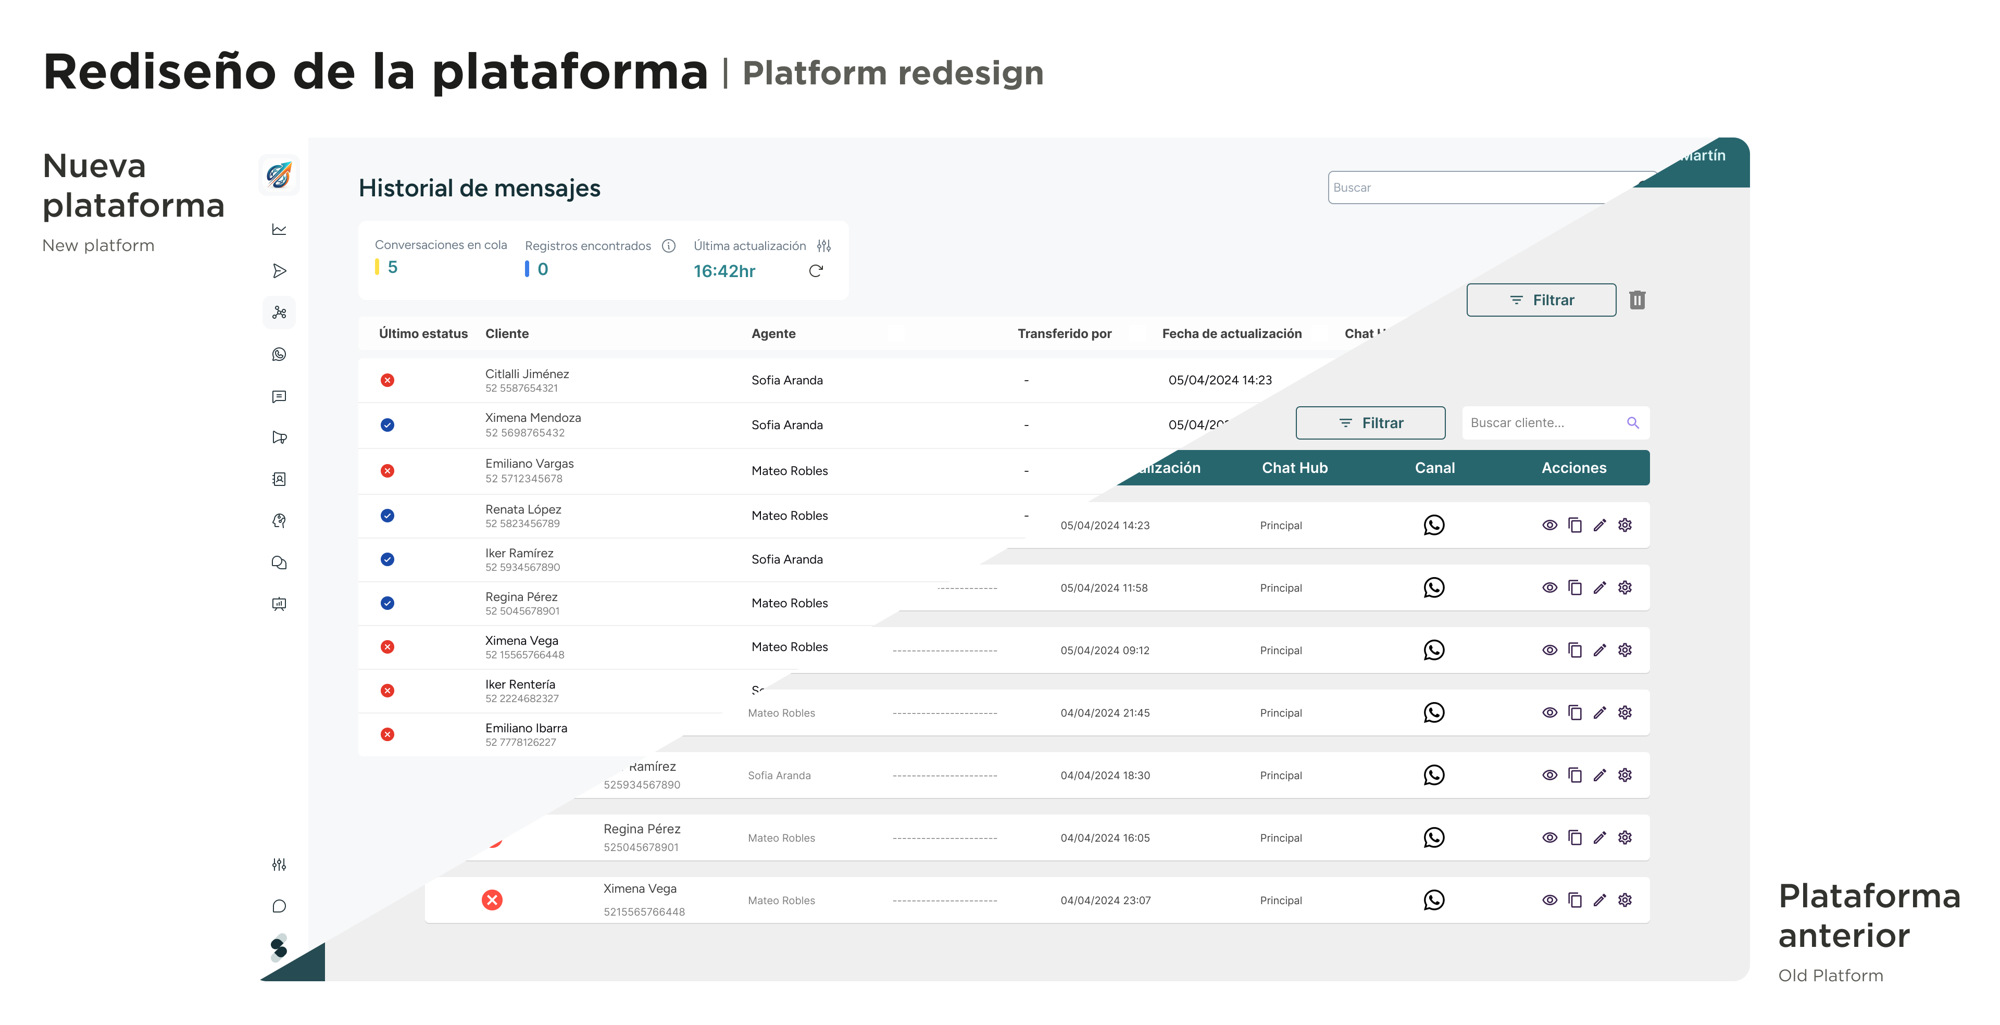This screenshot has width=2000, height=1025.
Task: Click the refresh icon beside 16:42hr
Action: (815, 271)
